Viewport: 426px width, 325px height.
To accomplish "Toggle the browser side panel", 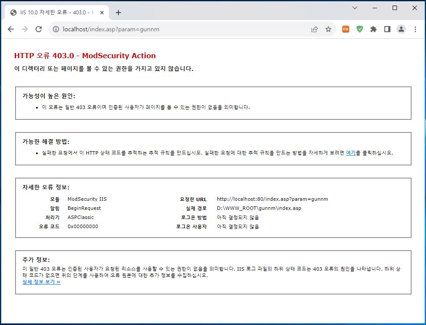I will tap(387, 29).
